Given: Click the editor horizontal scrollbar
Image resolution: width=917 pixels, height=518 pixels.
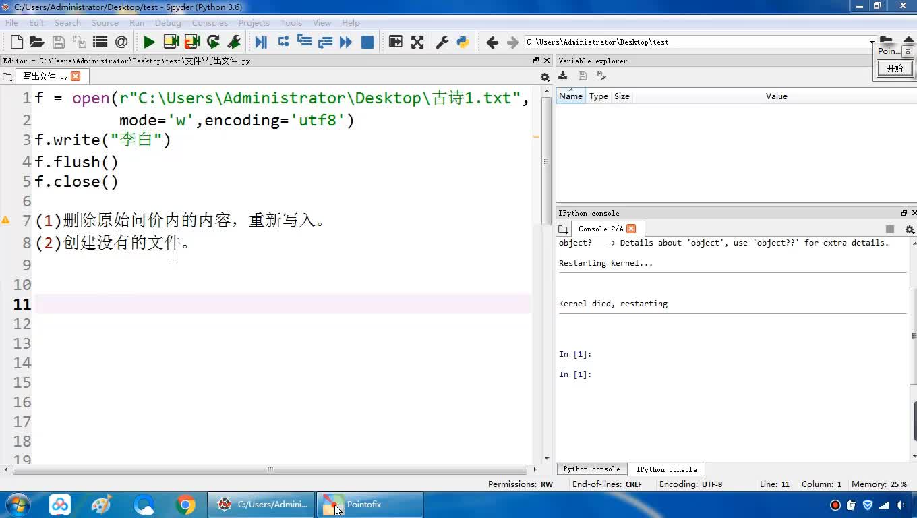Looking at the screenshot, I should click(x=270, y=469).
